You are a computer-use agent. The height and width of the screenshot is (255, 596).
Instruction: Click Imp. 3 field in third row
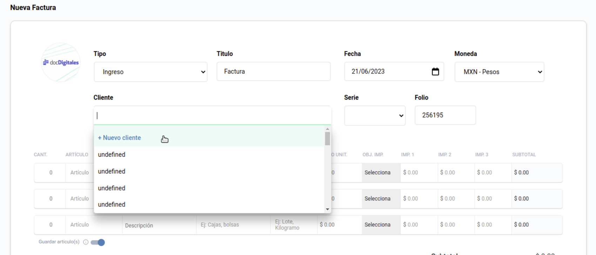pyautogui.click(x=493, y=225)
